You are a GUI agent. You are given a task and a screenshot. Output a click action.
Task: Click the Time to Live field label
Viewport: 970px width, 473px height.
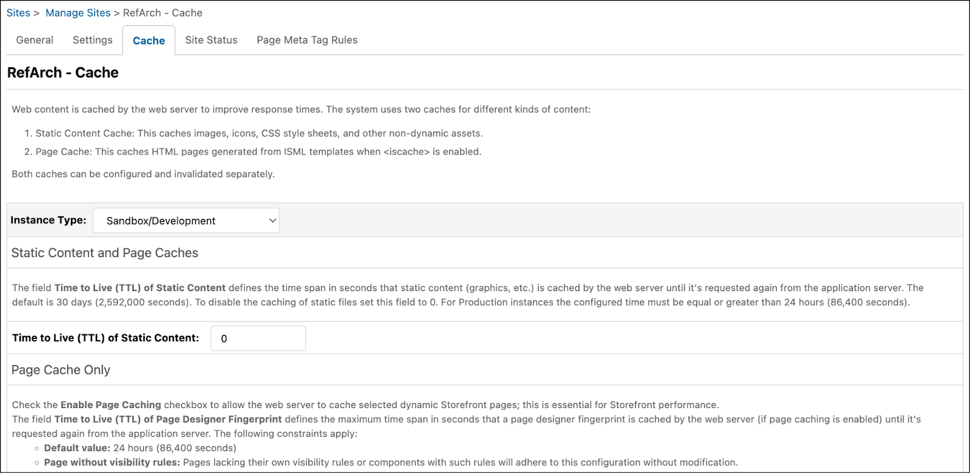[105, 338]
